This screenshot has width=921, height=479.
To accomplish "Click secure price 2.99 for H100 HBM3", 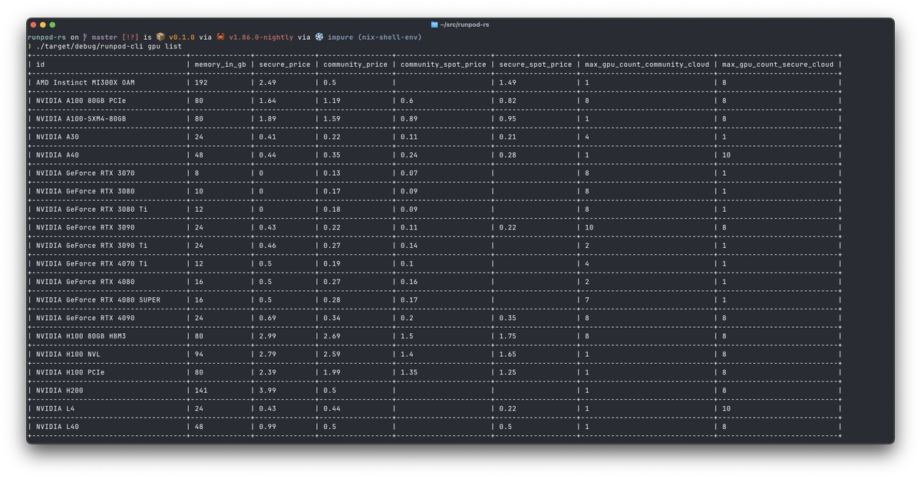I will pos(268,336).
